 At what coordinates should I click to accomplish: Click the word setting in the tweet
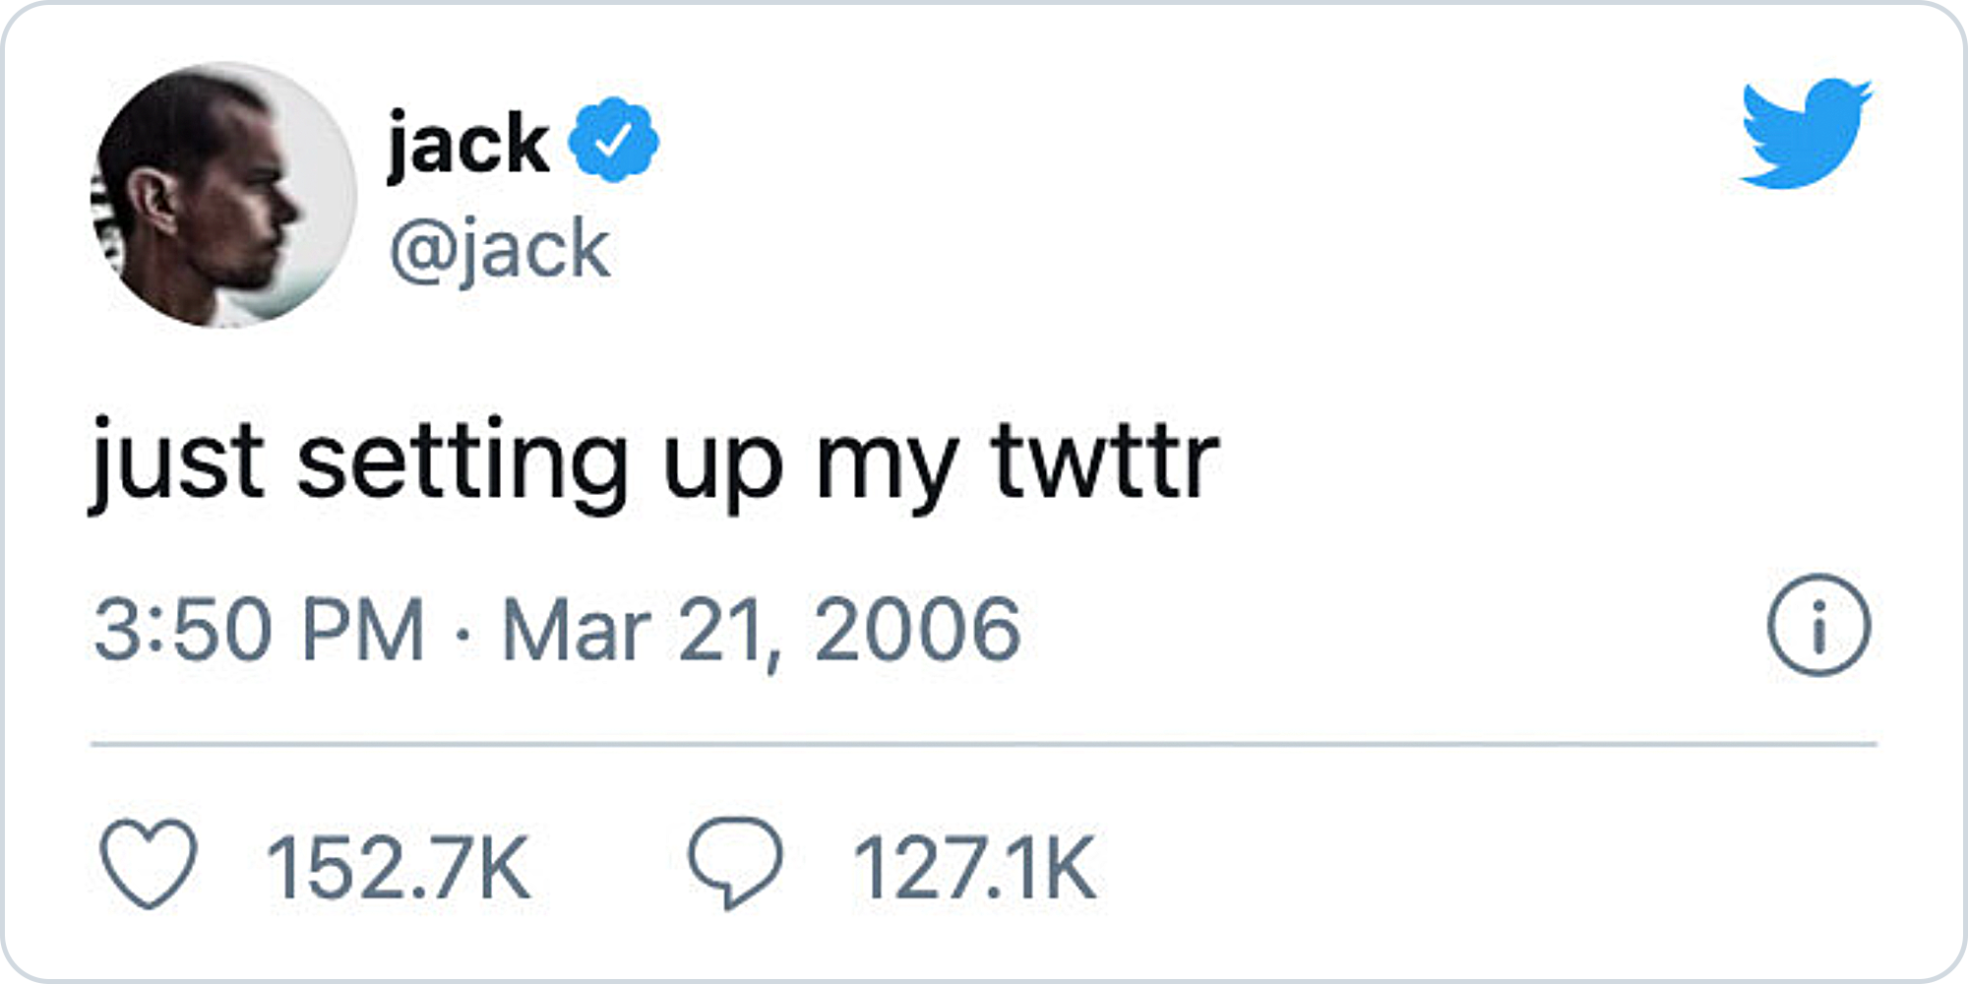click(x=462, y=462)
